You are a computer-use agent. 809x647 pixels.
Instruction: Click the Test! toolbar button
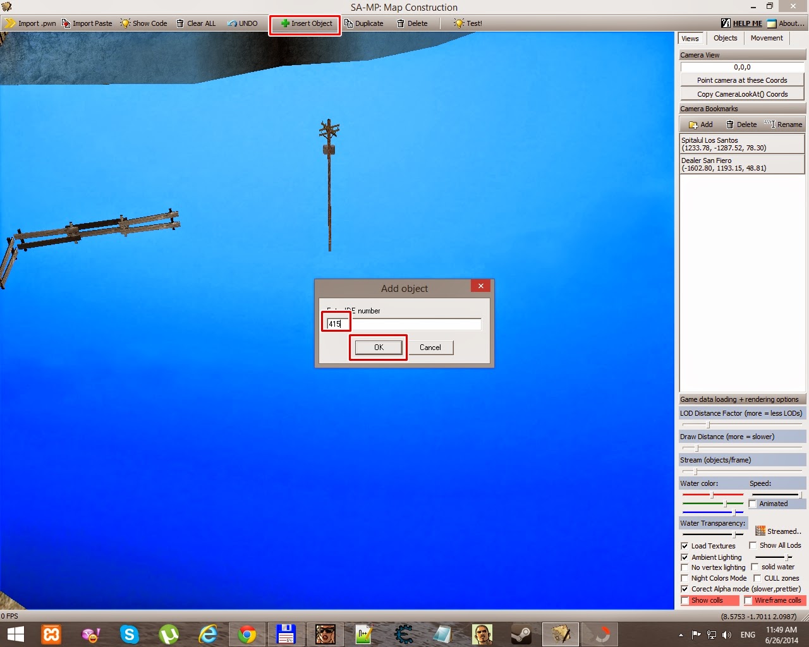(x=468, y=23)
